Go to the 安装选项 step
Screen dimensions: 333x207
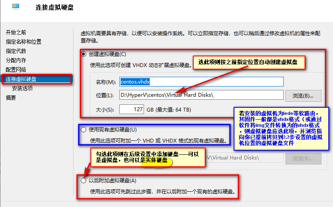(x=22, y=88)
